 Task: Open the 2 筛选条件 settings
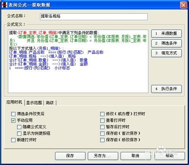pyautogui.click(x=166, y=43)
